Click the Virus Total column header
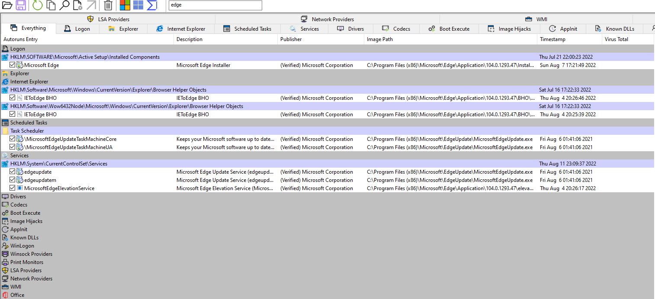Screen dimensions: 655x299 click(628, 39)
